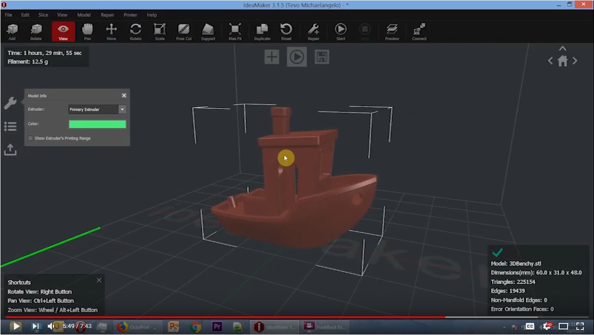Open the Help menu
The image size is (594, 335).
(x=152, y=15)
